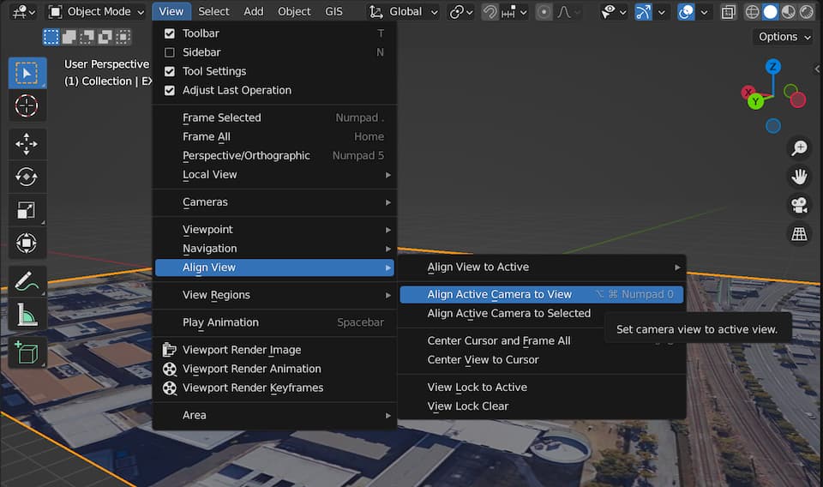This screenshot has width=823, height=487.
Task: Select the Cursor tool in toolbar
Action: tap(27, 106)
